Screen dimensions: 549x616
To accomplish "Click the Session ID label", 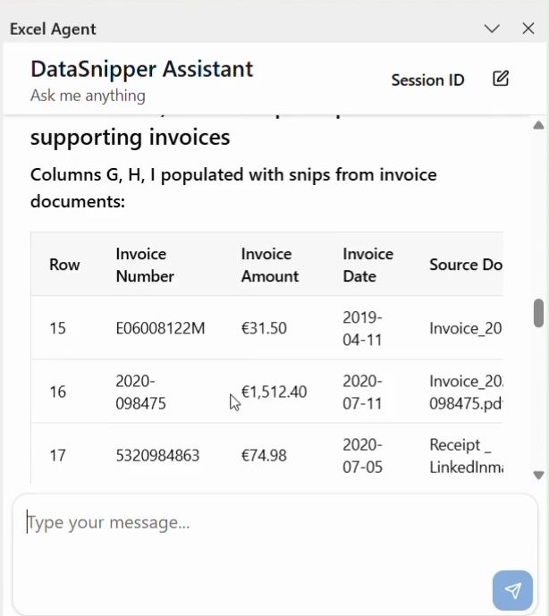I will (x=427, y=80).
